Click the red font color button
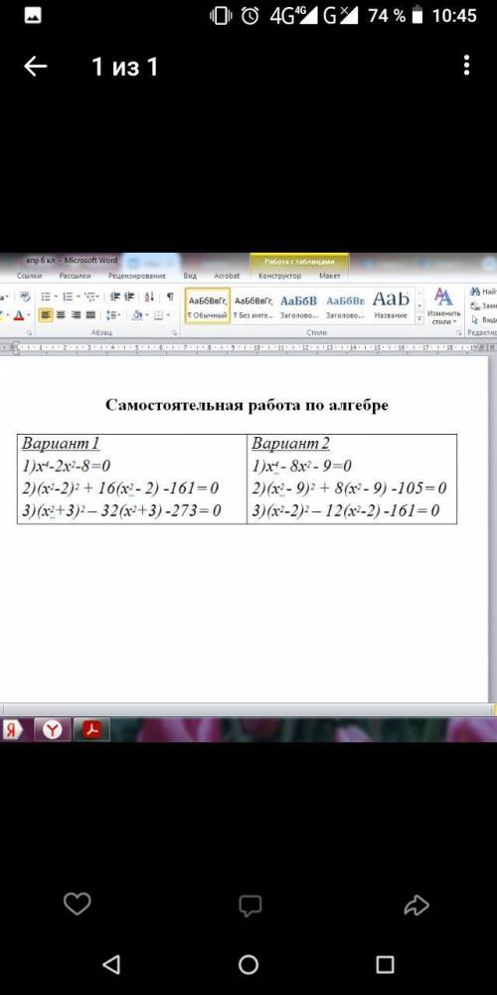 coord(19,315)
